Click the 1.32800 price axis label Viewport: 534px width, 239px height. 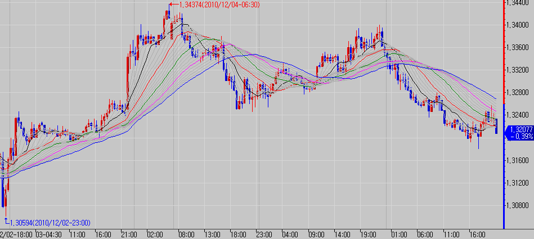coord(518,92)
